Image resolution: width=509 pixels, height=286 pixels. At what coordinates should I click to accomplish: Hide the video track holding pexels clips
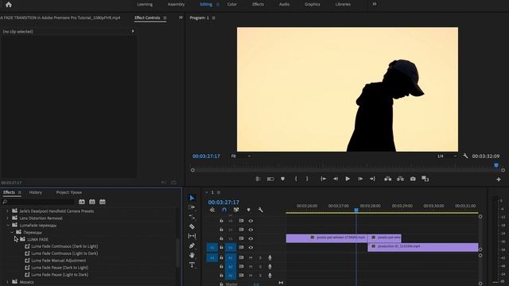(251, 238)
